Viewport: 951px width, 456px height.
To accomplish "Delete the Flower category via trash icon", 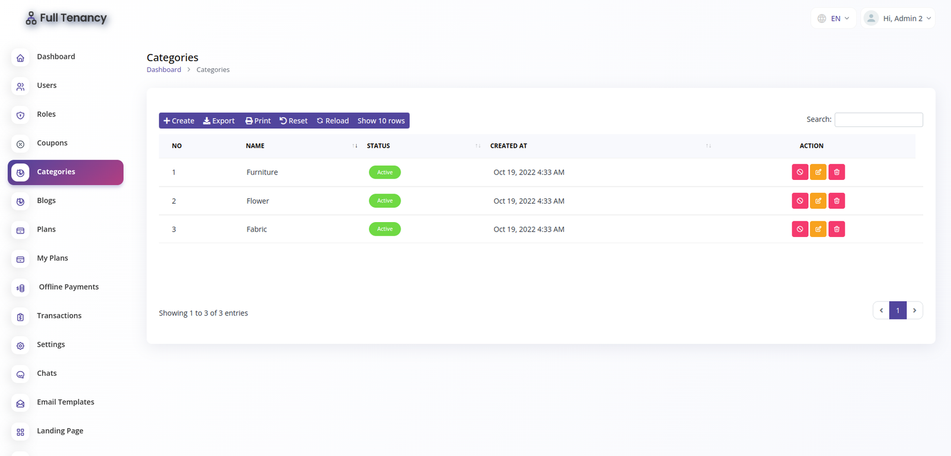I will (x=836, y=201).
